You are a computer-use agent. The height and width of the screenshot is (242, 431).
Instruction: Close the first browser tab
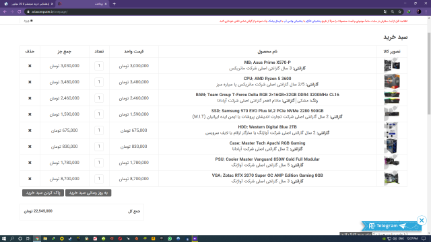click(x=52, y=4)
